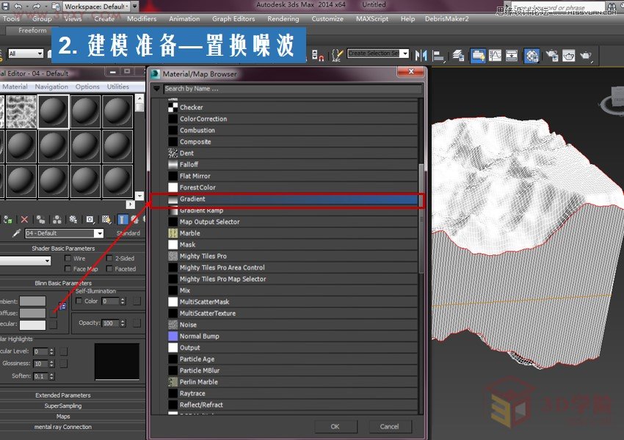The image size is (624, 440).
Task: Open Material Editor Utilities menu
Action: [117, 87]
